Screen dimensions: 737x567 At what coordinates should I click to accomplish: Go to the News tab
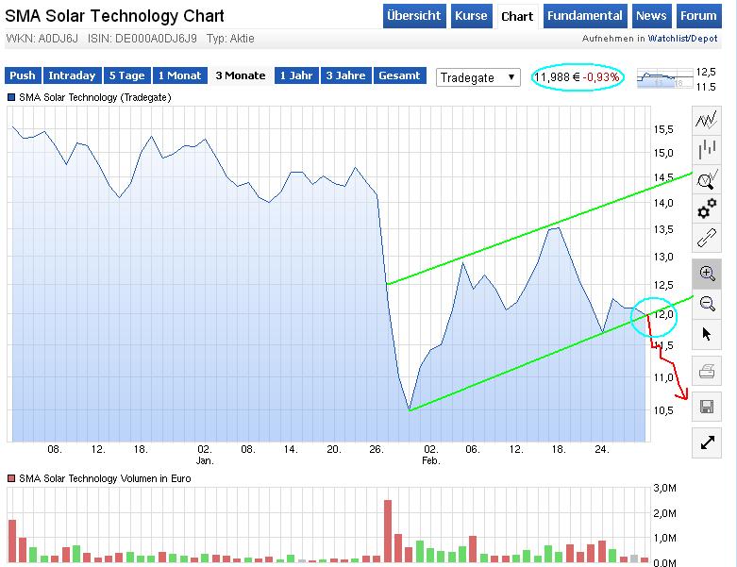[x=651, y=16]
